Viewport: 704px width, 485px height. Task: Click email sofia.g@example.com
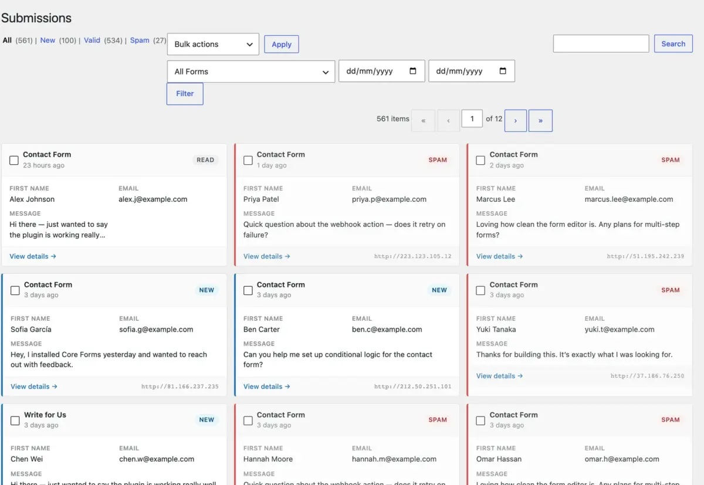coord(156,330)
